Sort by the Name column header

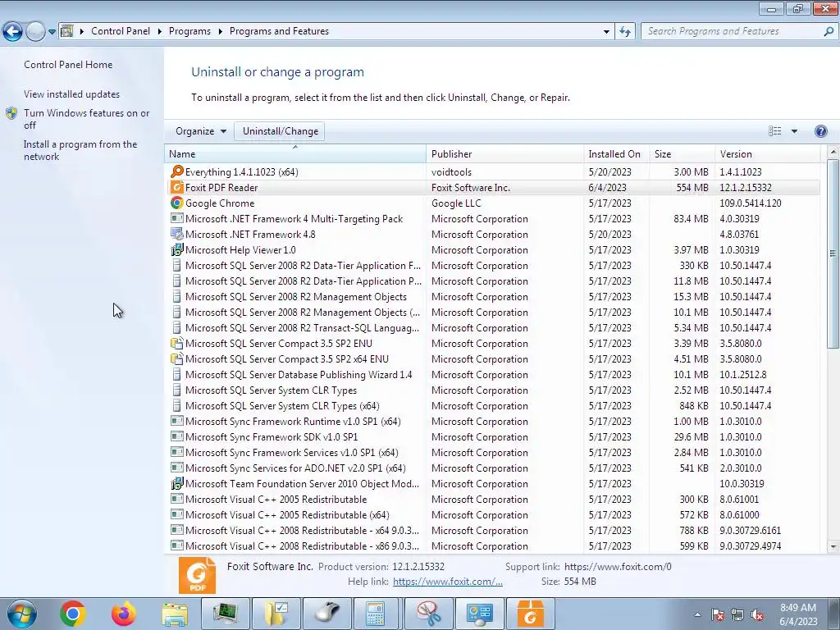click(x=294, y=153)
